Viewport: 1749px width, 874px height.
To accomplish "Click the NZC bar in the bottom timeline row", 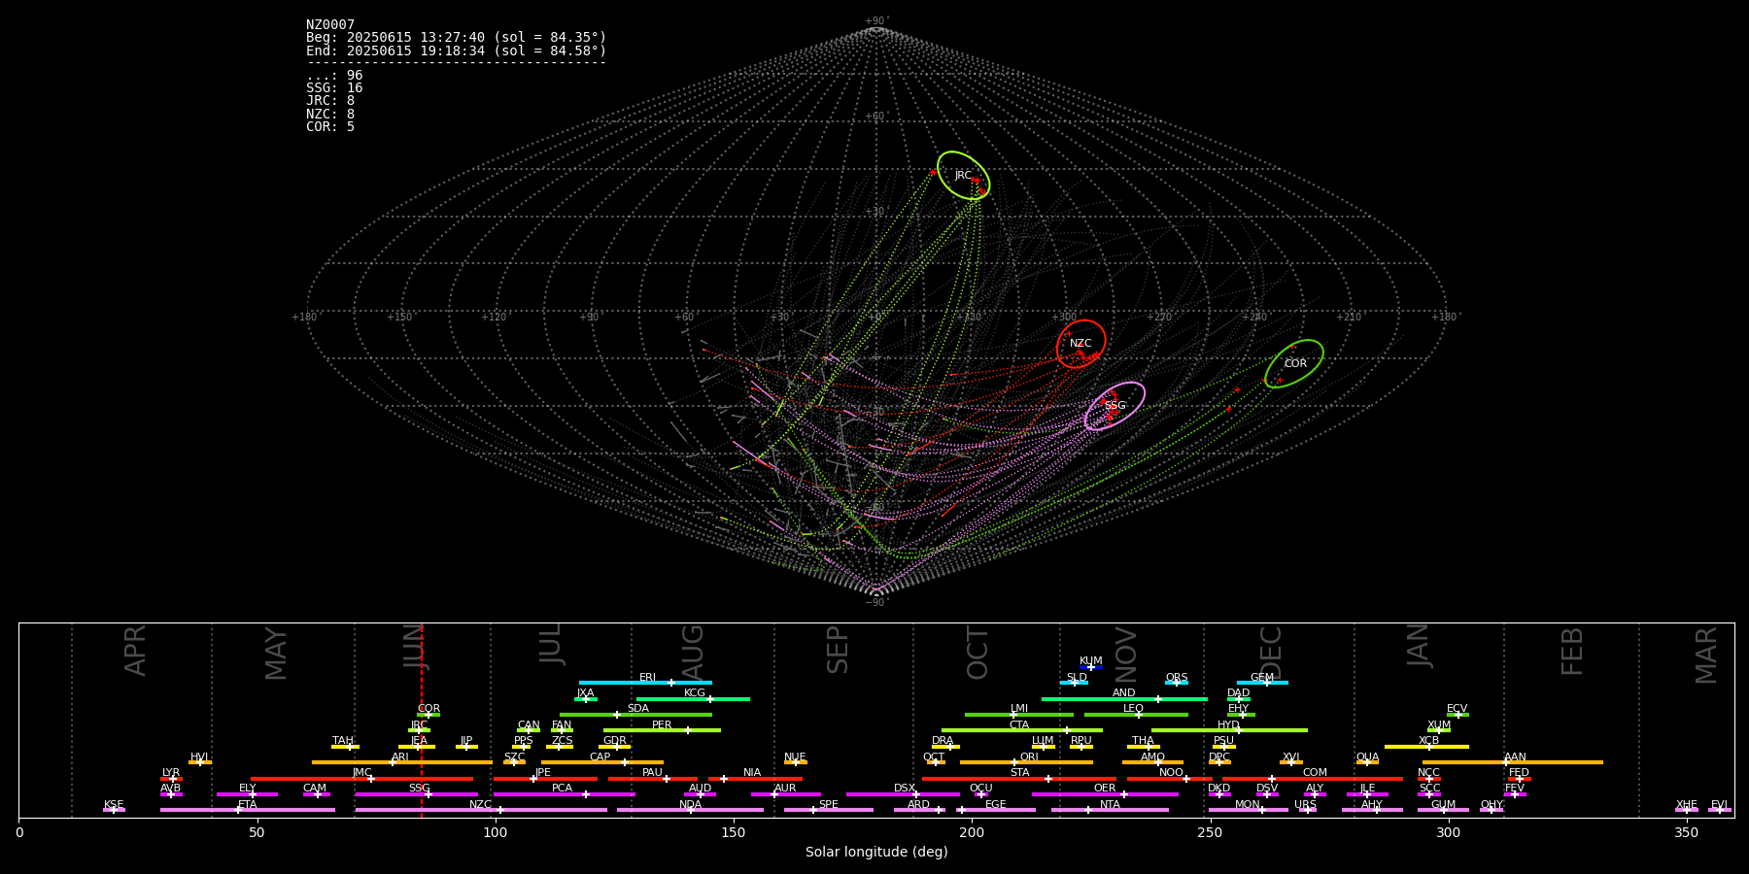I will [x=481, y=810].
